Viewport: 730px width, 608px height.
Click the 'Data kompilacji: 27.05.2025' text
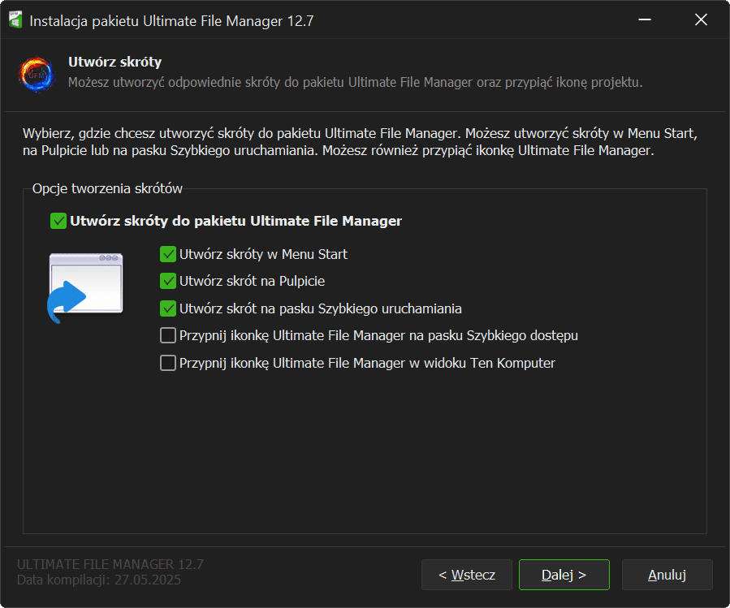pyautogui.click(x=99, y=580)
